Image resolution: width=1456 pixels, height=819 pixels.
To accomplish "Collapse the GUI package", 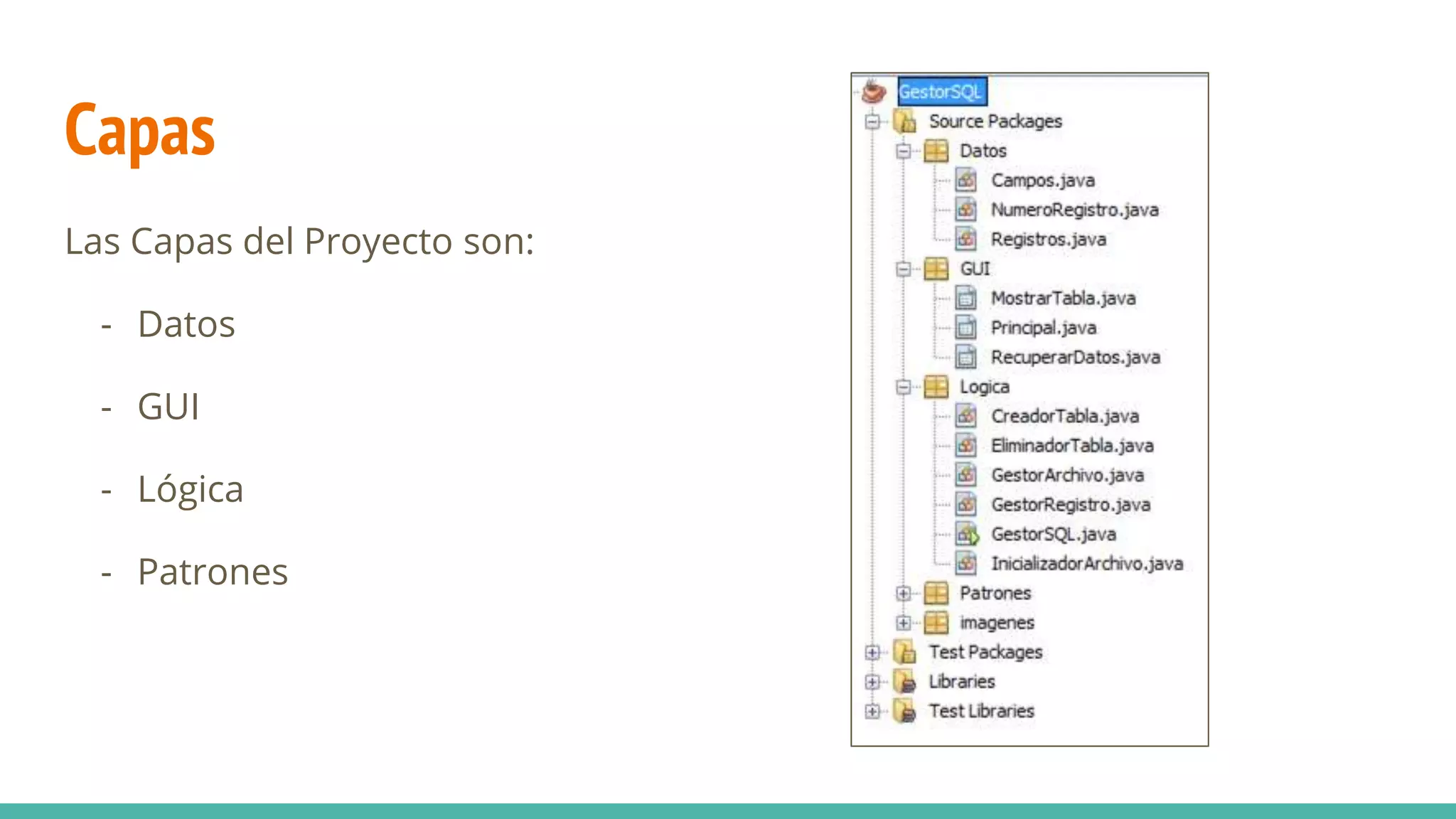I will click(903, 269).
